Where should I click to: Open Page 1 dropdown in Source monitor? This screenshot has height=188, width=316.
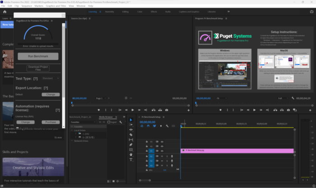[x=101, y=98]
